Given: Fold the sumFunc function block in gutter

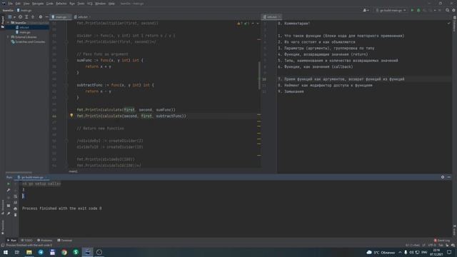Looking at the screenshot, I should (x=66, y=60).
